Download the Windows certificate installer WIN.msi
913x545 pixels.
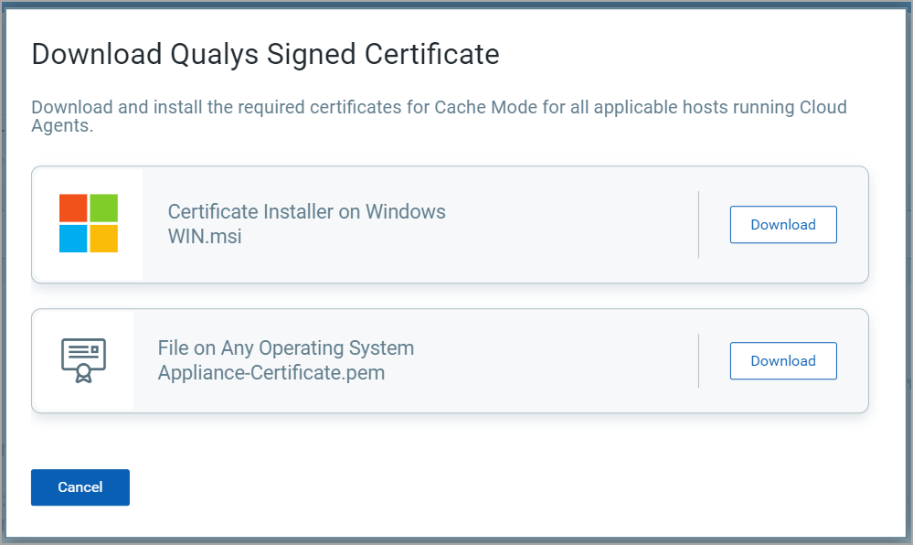(783, 224)
